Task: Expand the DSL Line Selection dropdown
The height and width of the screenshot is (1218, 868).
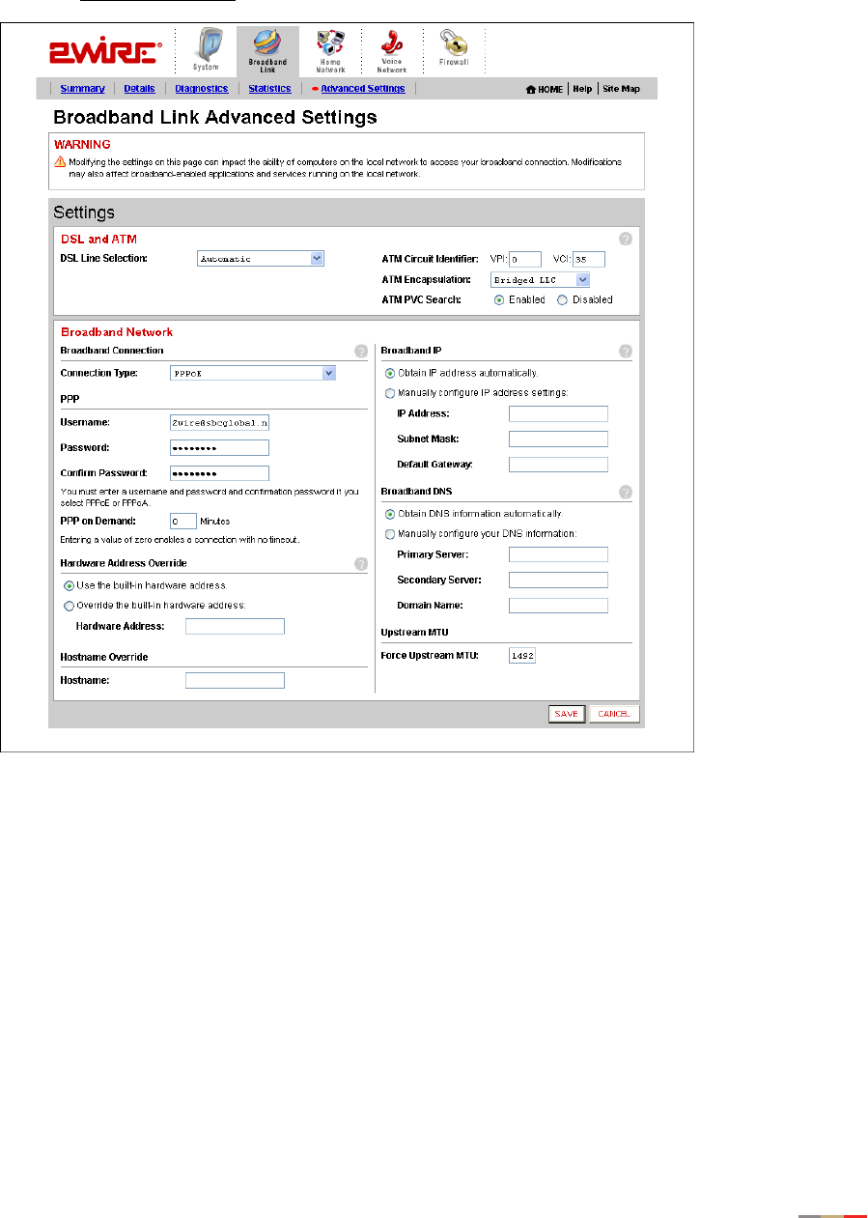Action: pos(260,258)
